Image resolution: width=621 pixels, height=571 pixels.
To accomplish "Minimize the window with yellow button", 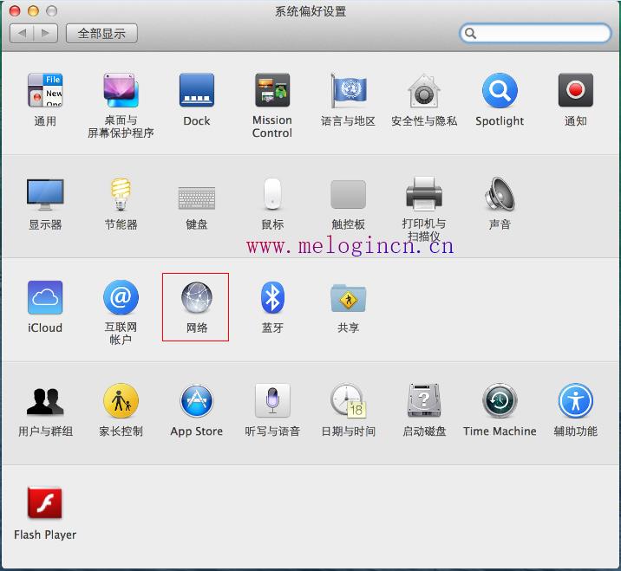I will pyautogui.click(x=33, y=11).
